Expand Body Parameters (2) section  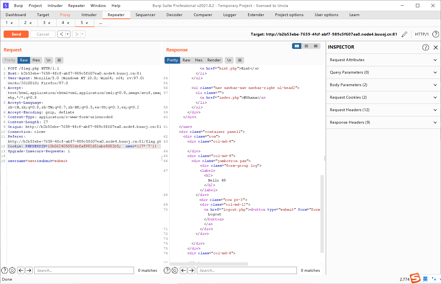tap(383, 85)
